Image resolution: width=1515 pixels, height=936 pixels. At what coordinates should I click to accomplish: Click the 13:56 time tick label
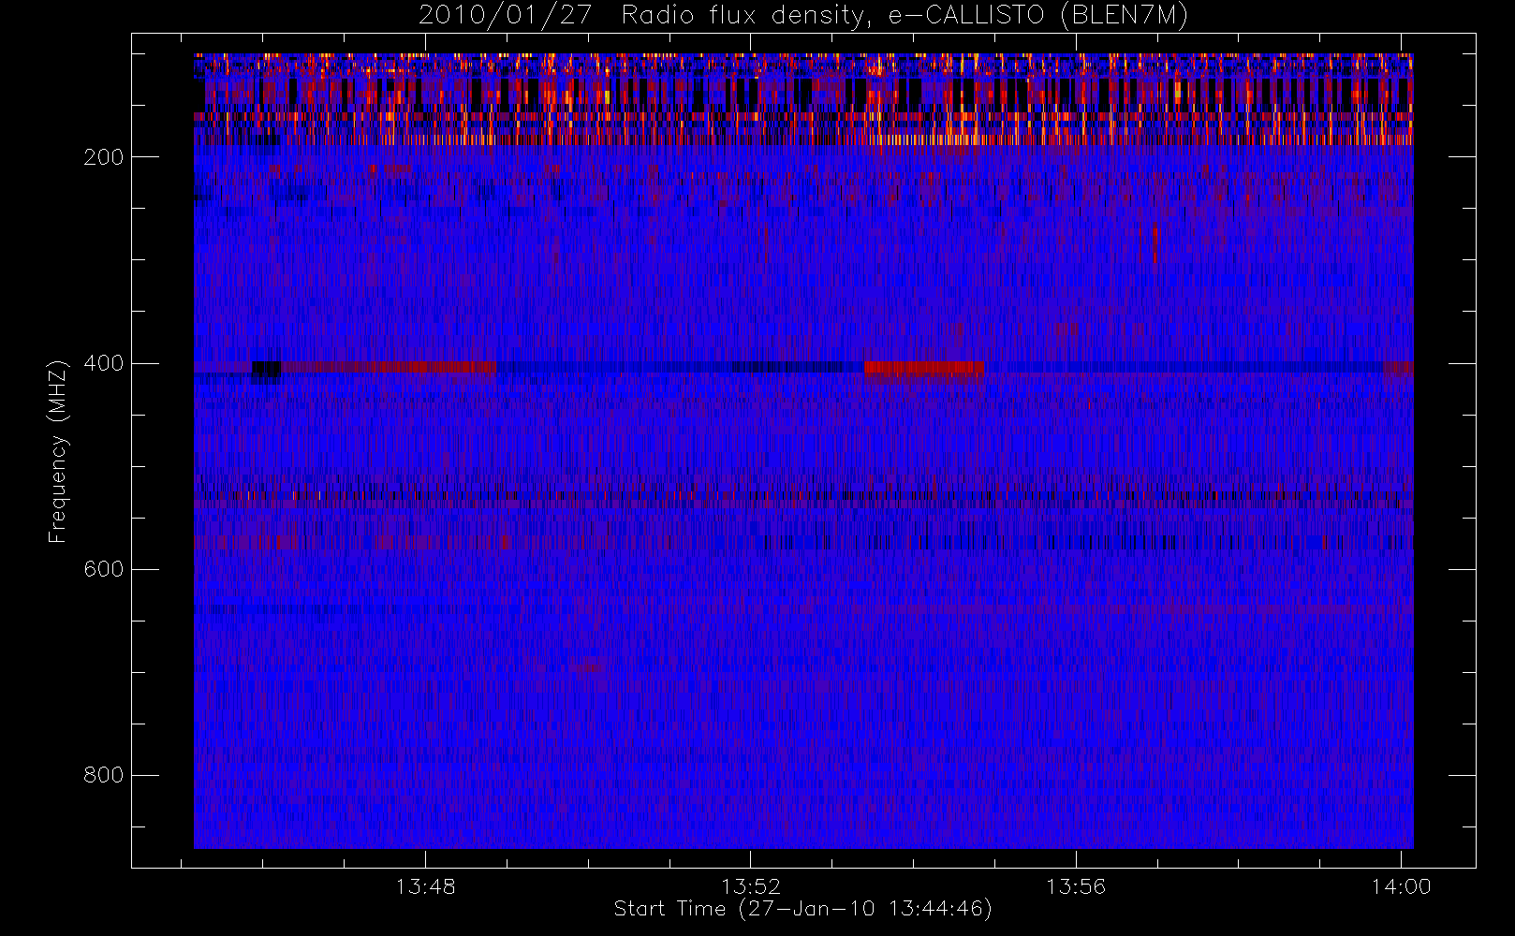click(x=1075, y=886)
